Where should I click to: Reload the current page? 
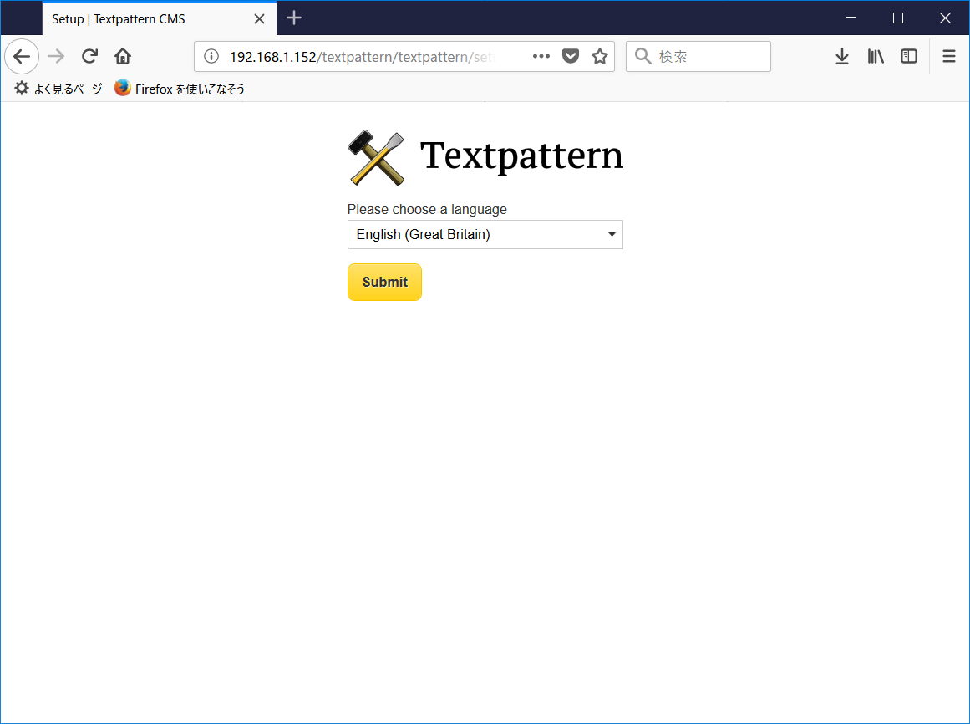click(89, 56)
